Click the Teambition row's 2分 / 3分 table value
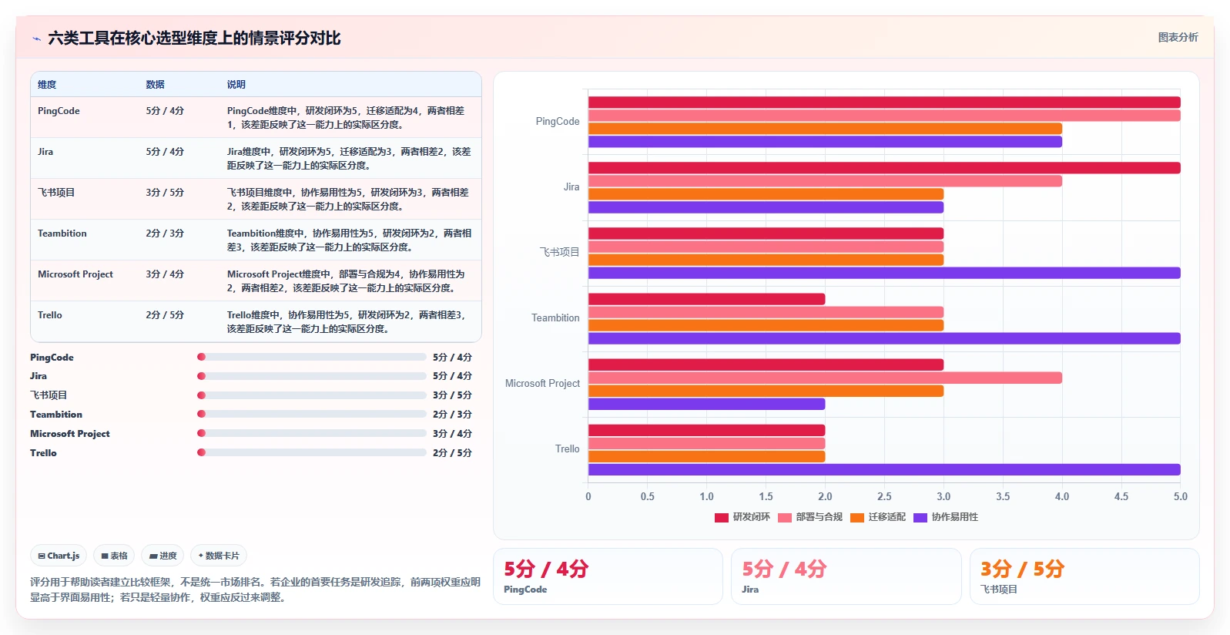Screen dimensions: 1230x635 coord(165,234)
